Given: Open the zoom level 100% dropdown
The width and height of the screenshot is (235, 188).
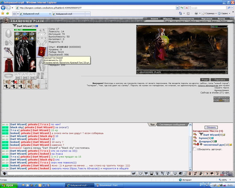Looking at the screenshot, I should (230, 180).
